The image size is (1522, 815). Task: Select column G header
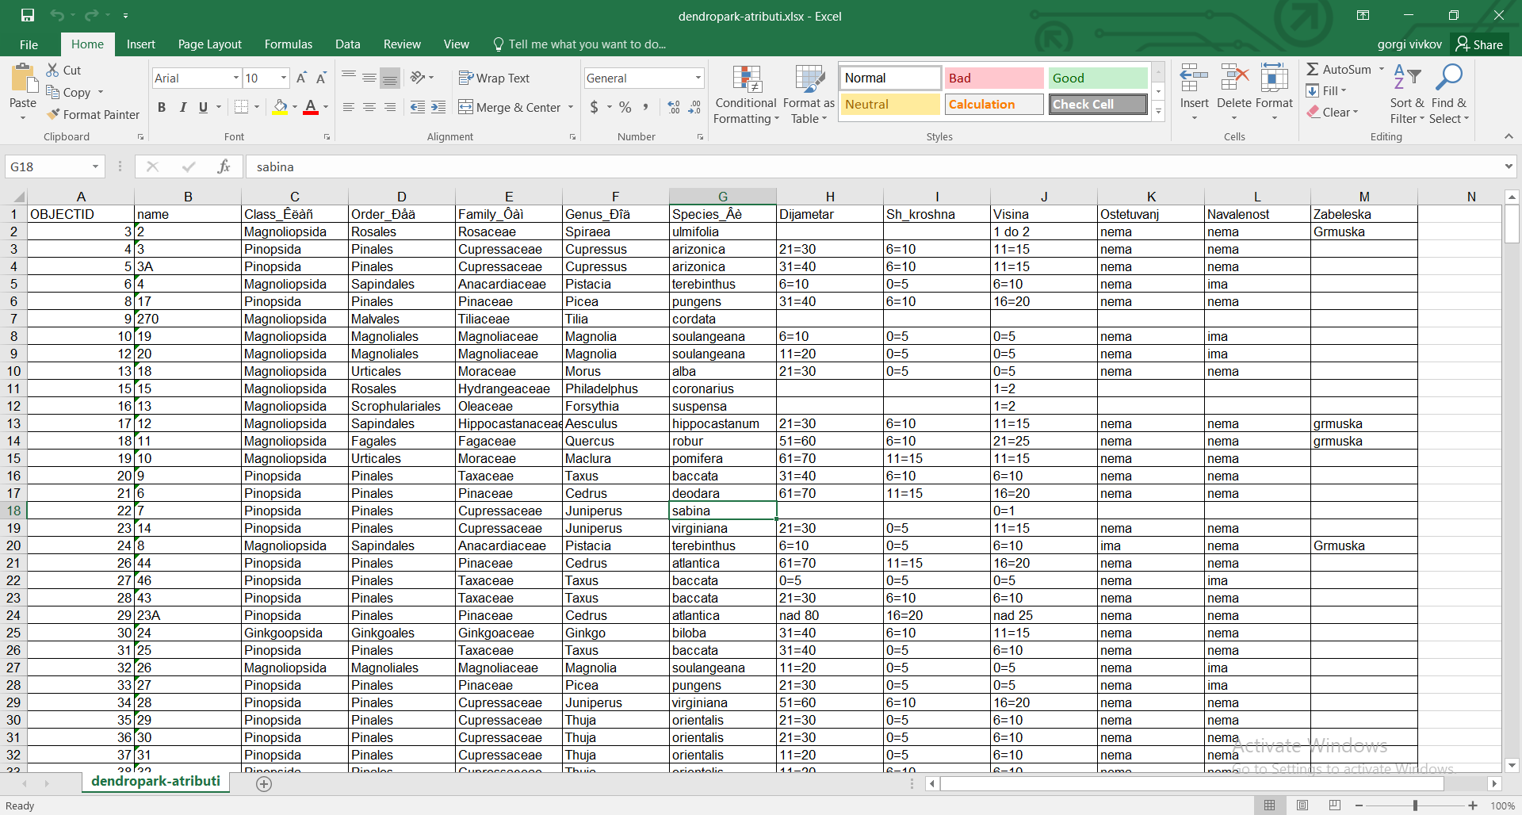point(722,197)
